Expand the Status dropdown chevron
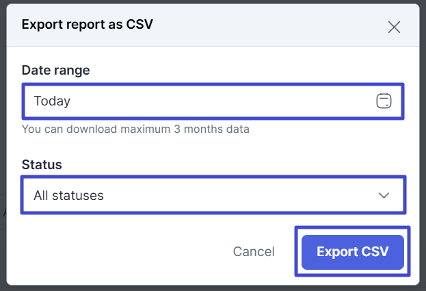Viewport: 426px width, 291px height. 384,195
